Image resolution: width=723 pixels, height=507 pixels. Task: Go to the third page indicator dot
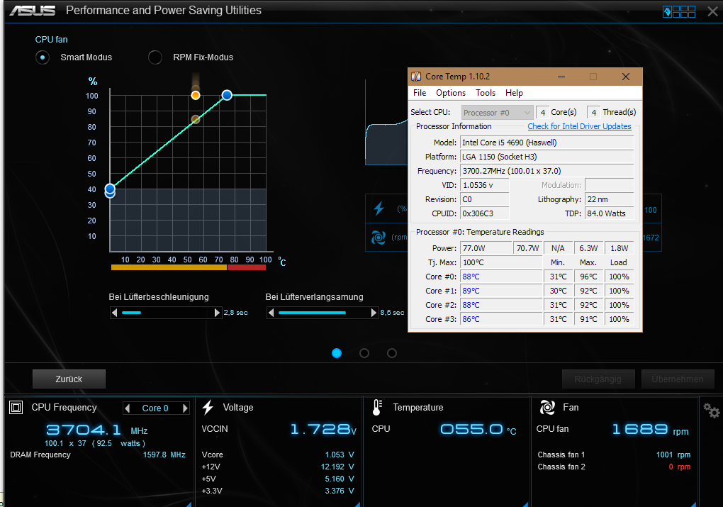pyautogui.click(x=392, y=353)
